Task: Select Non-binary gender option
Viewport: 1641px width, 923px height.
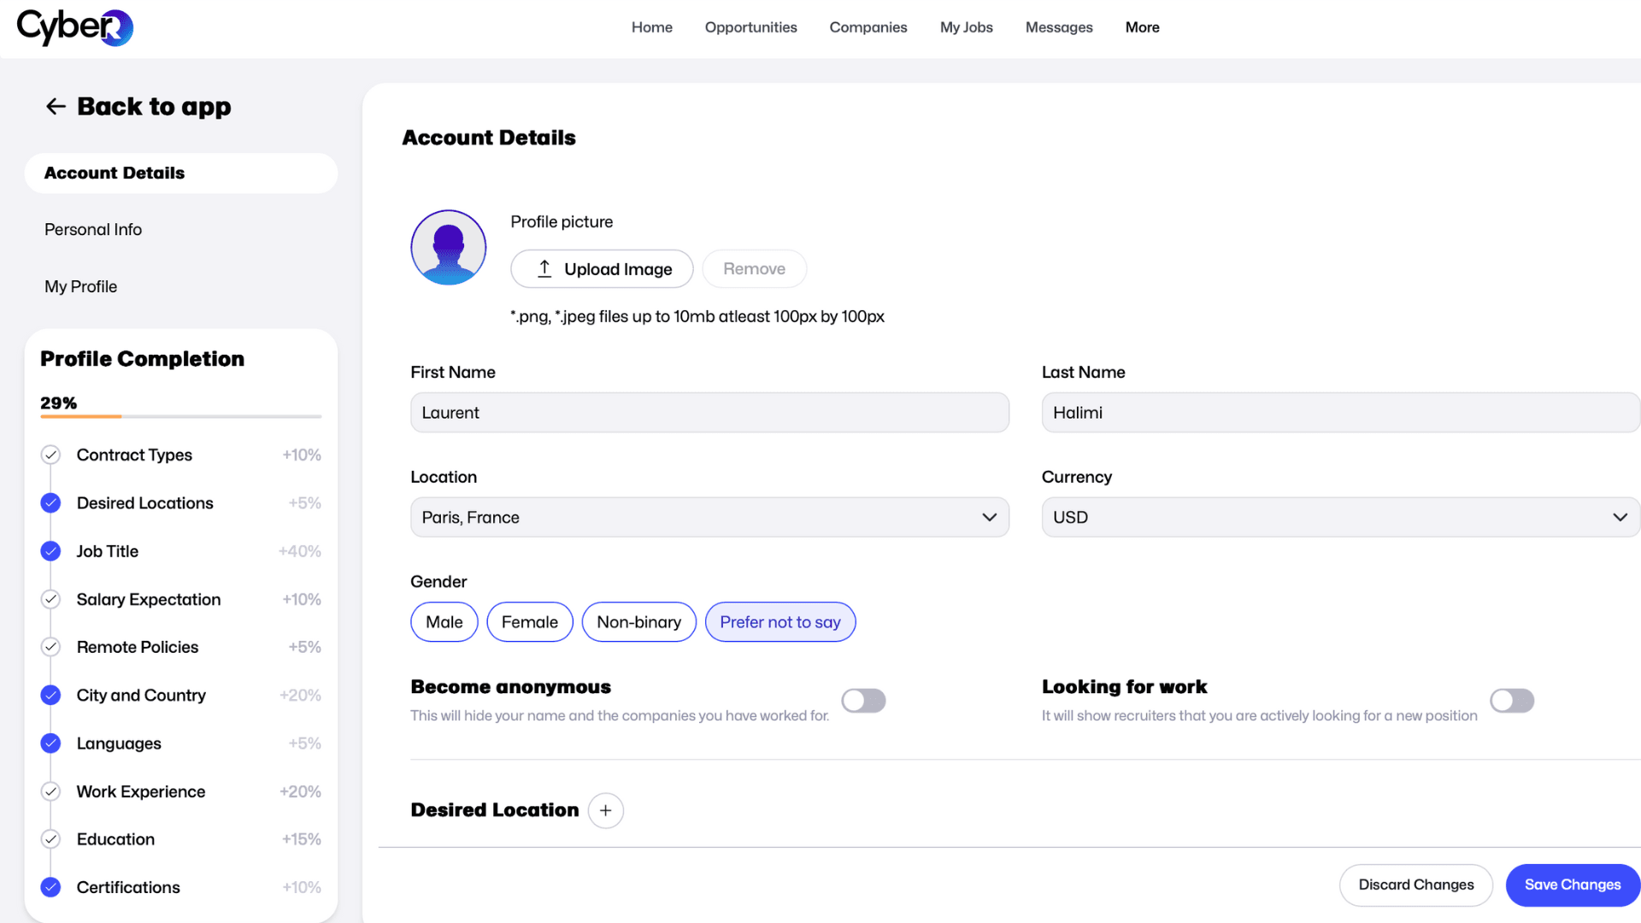Action: [x=638, y=622]
